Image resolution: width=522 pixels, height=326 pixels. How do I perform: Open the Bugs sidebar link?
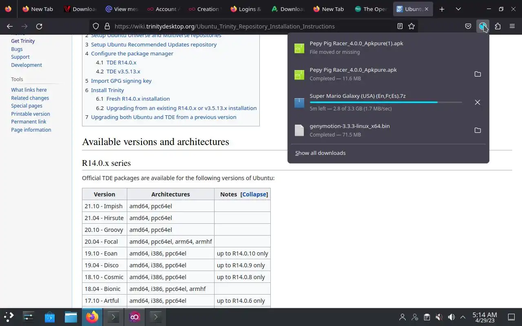(17, 49)
